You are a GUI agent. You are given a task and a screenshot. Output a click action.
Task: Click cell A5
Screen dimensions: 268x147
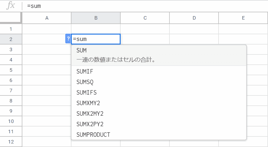47,70
